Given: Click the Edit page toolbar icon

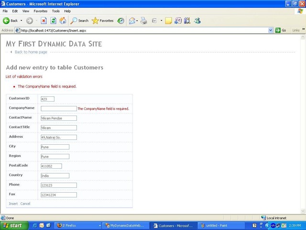Looking at the screenshot, I should (x=154, y=21).
